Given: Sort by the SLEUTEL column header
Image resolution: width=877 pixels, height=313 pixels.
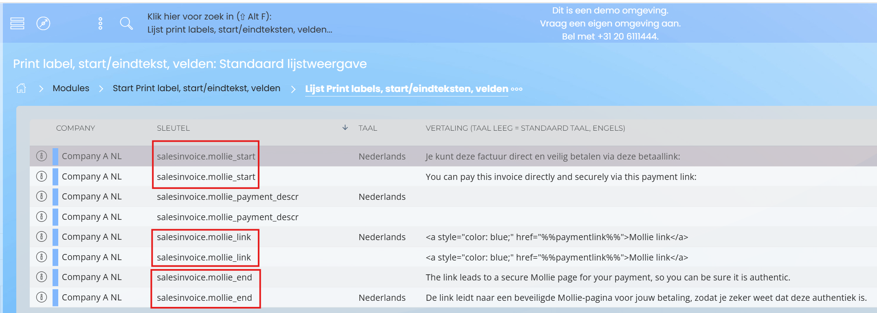Looking at the screenshot, I should pos(173,128).
